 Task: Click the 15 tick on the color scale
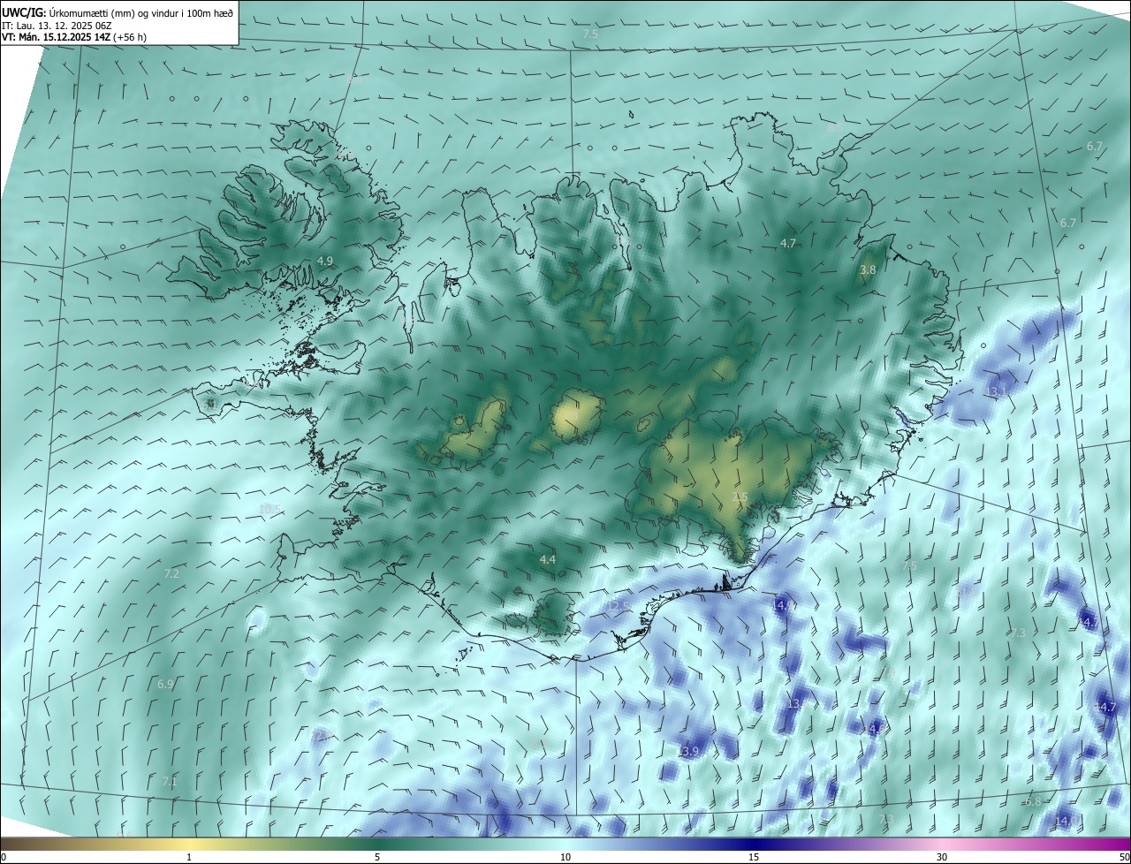(x=754, y=858)
